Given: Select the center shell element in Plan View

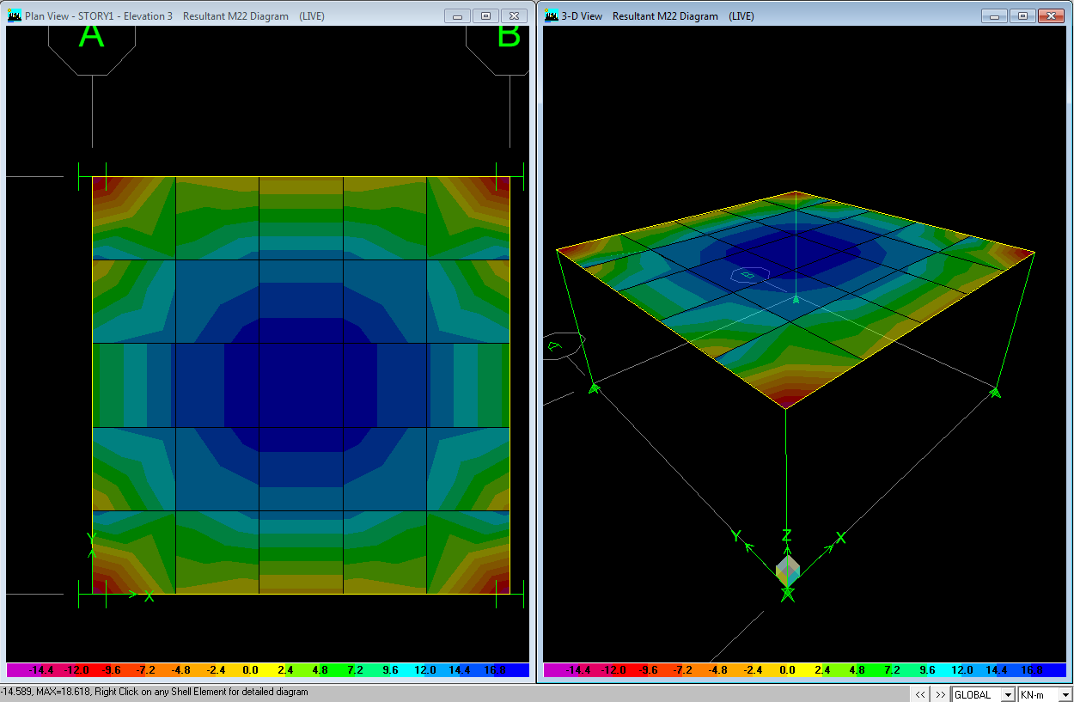Looking at the screenshot, I should (300, 385).
